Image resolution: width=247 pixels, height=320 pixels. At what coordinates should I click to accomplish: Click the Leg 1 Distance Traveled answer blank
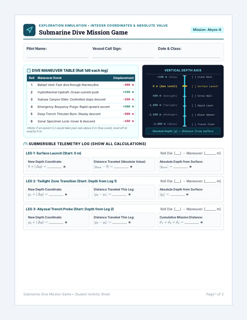(x=121, y=167)
